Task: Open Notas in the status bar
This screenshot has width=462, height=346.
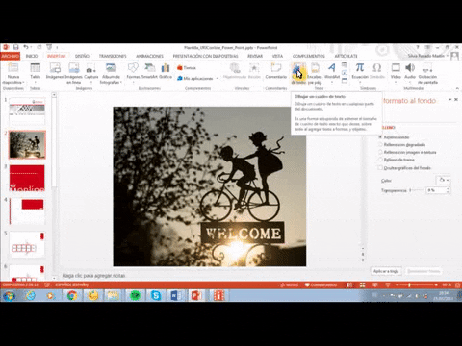Action: [x=290, y=284]
